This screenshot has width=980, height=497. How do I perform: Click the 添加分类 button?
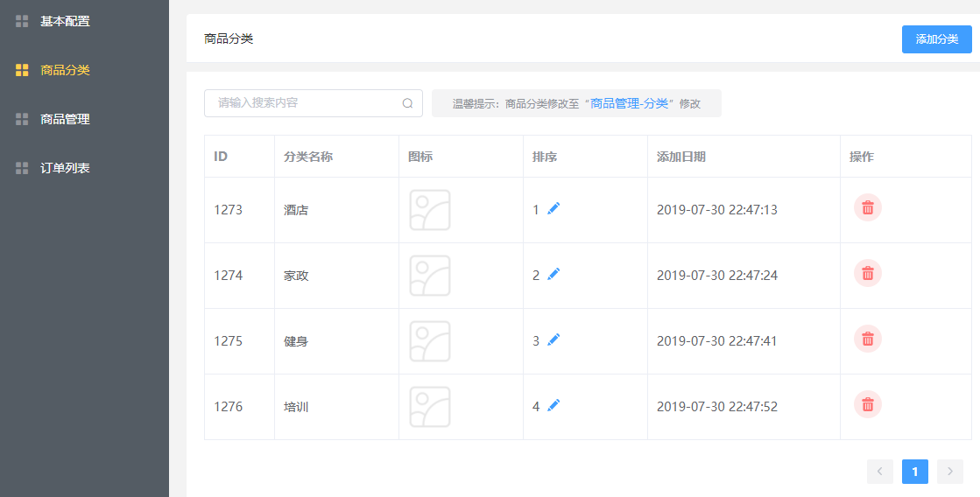[x=937, y=39]
